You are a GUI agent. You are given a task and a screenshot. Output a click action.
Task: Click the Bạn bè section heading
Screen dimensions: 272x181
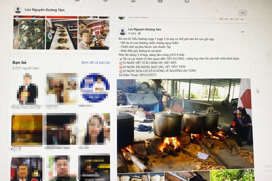point(19,62)
